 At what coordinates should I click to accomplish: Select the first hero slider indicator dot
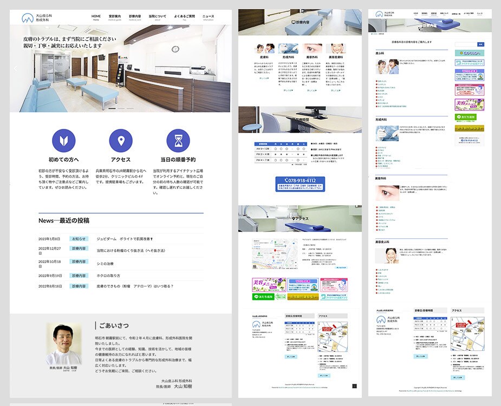point(112,109)
